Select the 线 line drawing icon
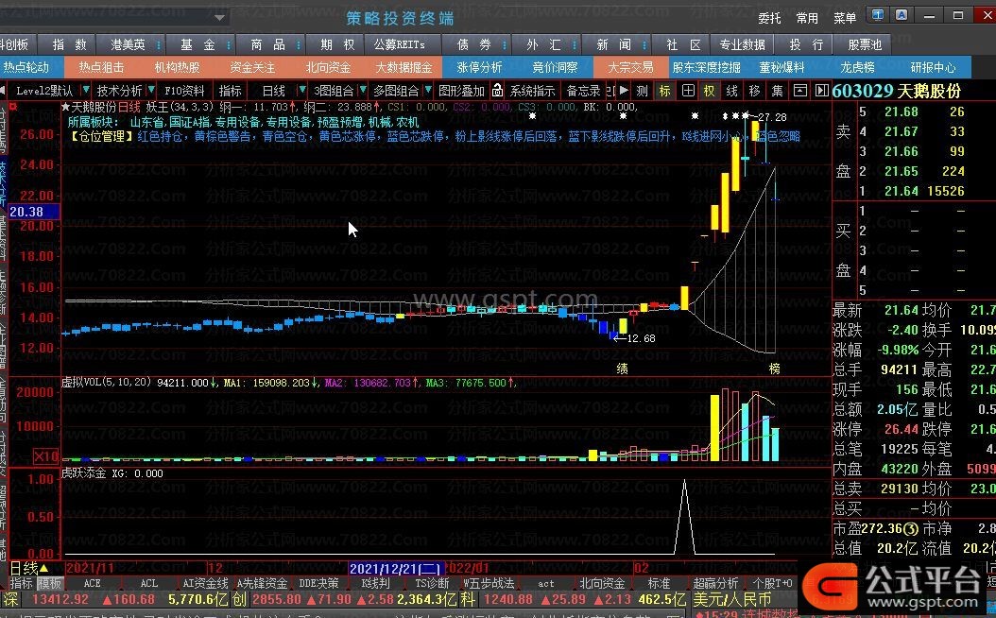This screenshot has height=618, width=996. [x=731, y=91]
